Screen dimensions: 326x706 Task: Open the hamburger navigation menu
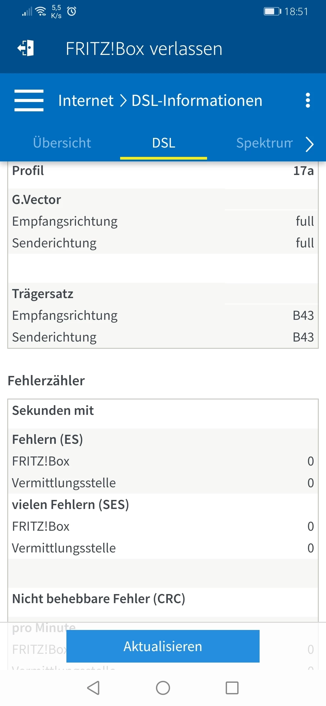click(x=29, y=100)
